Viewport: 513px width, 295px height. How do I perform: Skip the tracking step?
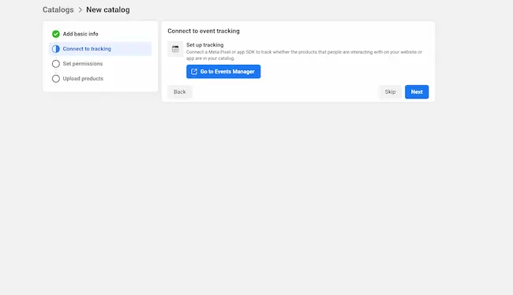(x=390, y=92)
